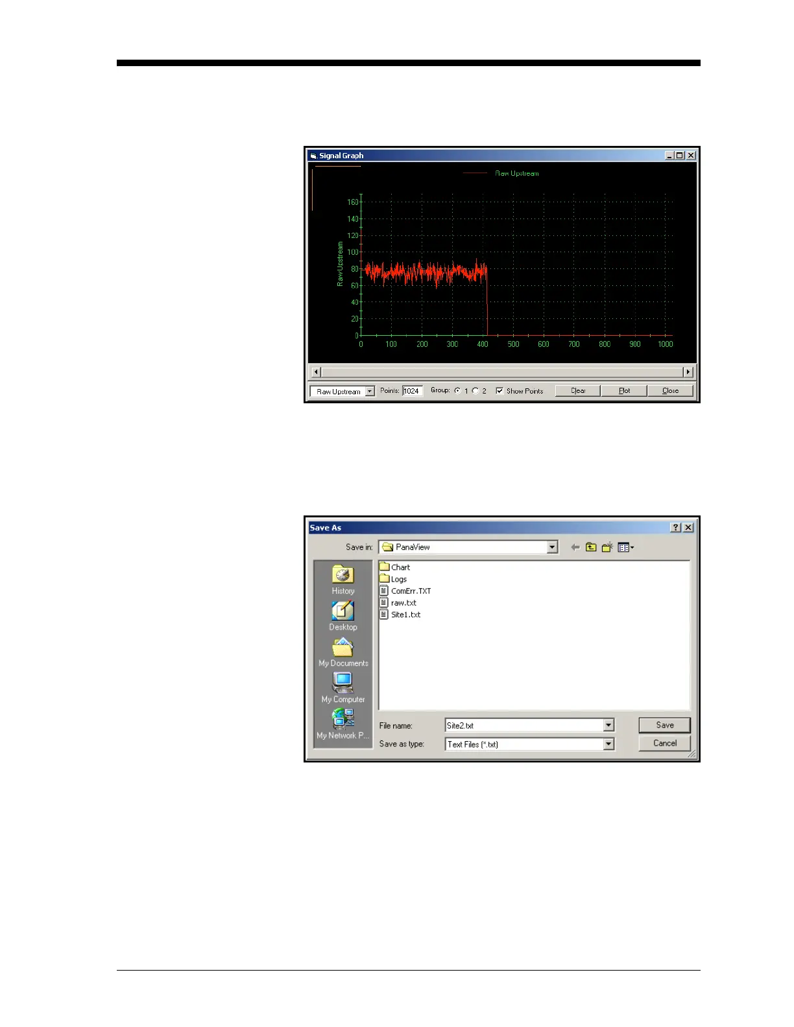Select Group 2 radio button

(475, 391)
